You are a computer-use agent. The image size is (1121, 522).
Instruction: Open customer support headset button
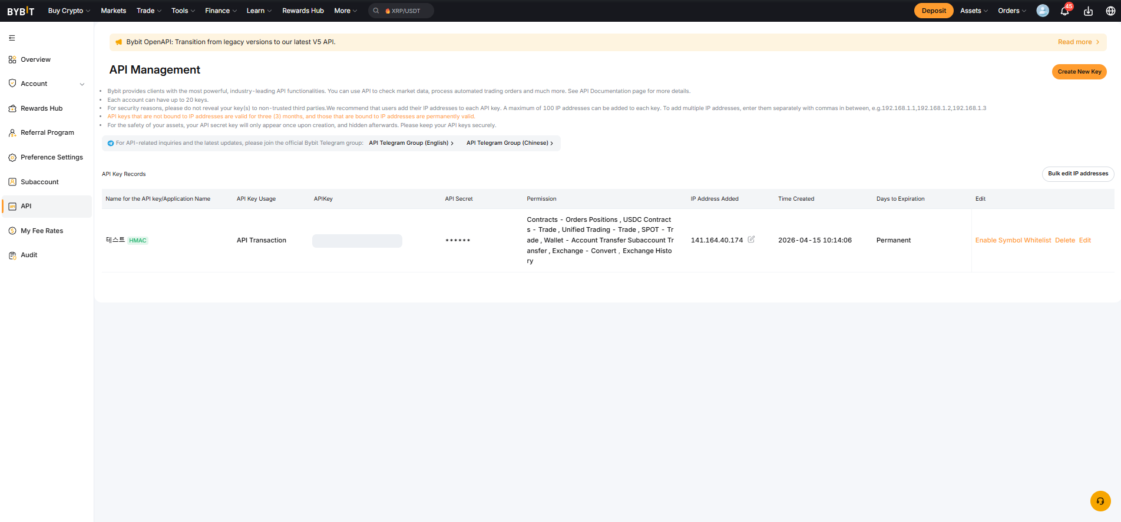coord(1100,501)
